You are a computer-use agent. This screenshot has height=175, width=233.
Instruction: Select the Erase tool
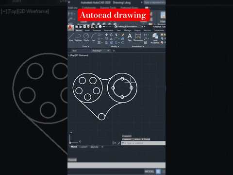coord(123,35)
